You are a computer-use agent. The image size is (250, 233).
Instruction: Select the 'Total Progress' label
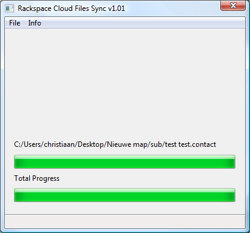click(37, 178)
